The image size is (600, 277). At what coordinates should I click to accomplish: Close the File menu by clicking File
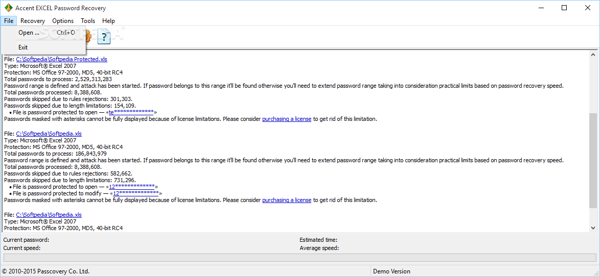(x=9, y=20)
